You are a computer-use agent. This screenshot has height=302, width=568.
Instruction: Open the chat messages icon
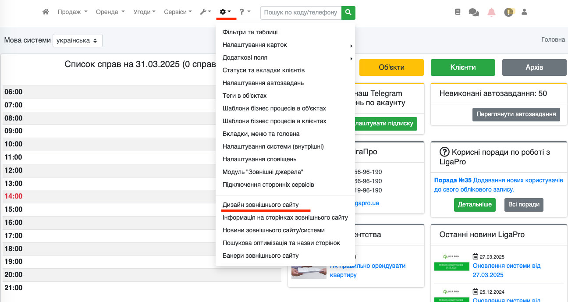pyautogui.click(x=473, y=12)
